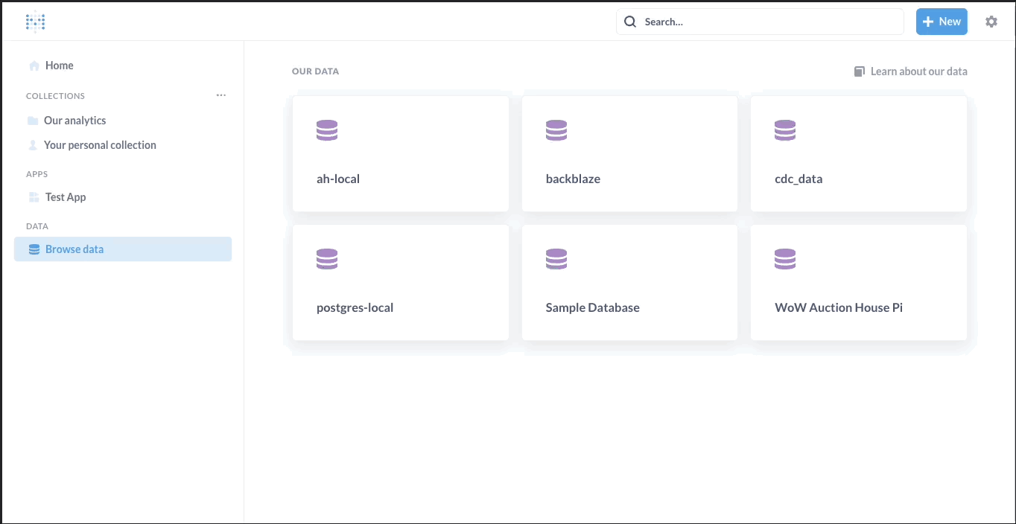Click the Home icon in the sidebar

pos(33,65)
